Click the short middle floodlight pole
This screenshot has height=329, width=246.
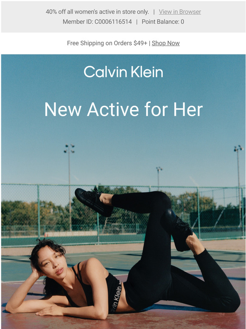tap(159, 179)
